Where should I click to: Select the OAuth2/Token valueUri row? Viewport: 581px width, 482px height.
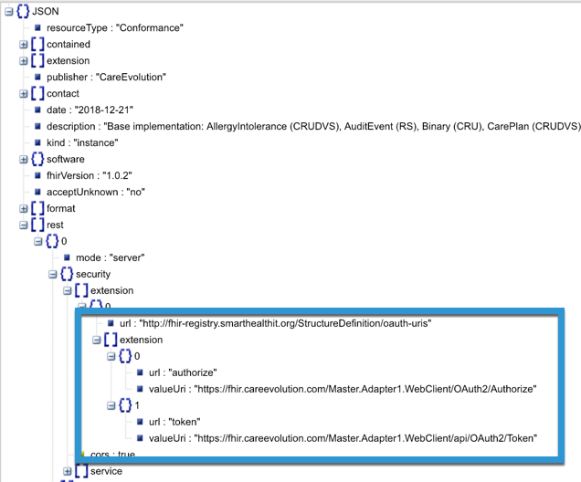pos(343,438)
